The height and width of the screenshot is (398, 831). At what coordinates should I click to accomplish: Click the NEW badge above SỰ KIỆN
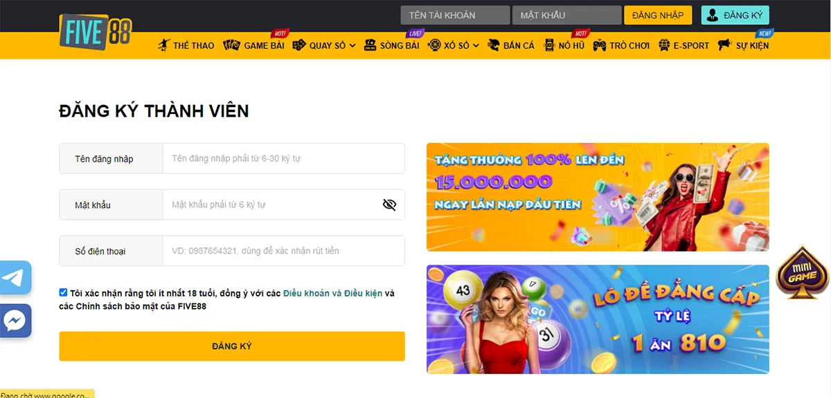tap(765, 32)
